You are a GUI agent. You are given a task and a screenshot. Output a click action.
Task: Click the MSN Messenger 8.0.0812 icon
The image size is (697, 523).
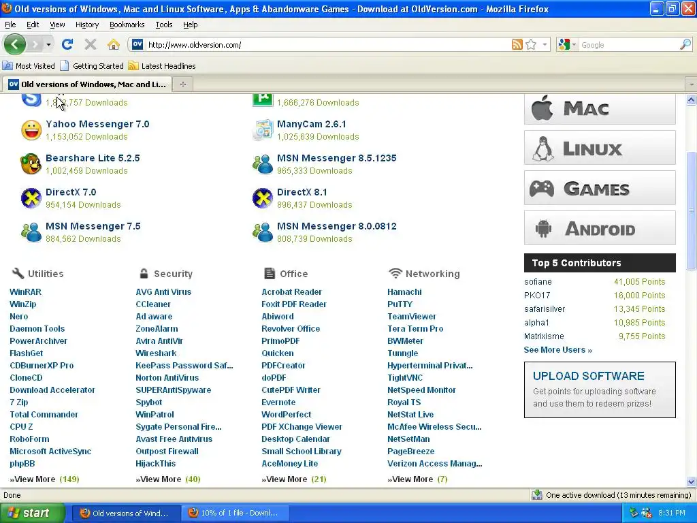click(x=263, y=232)
